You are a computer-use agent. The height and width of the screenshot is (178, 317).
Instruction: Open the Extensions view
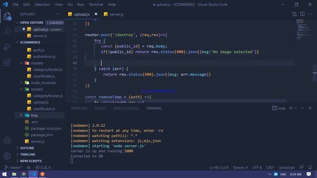click(7, 62)
